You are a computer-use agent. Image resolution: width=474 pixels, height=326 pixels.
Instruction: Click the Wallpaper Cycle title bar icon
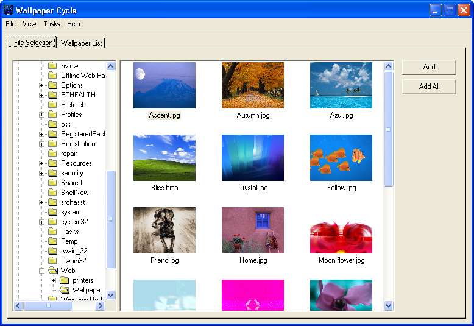coord(9,10)
